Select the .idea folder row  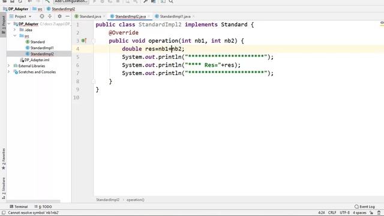26,30
